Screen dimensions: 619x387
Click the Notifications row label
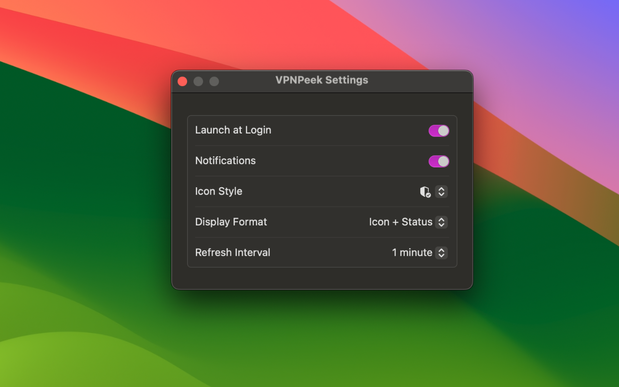(x=225, y=161)
